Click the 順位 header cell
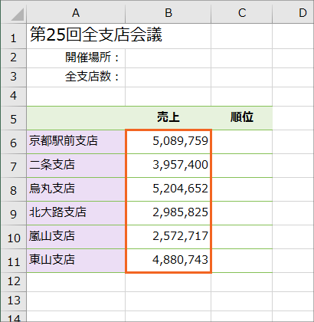The height and width of the screenshot is (322, 314). pos(242,118)
